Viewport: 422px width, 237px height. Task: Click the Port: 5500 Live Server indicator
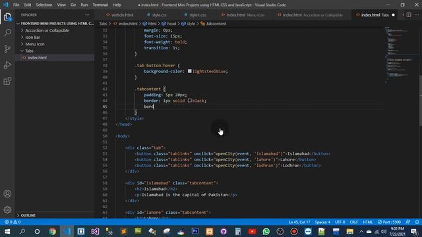[x=389, y=222]
